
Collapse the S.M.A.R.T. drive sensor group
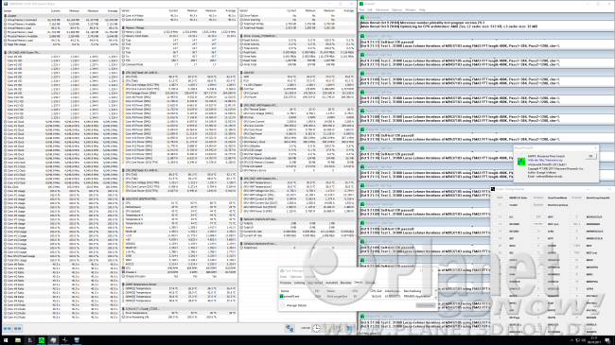pos(124,308)
